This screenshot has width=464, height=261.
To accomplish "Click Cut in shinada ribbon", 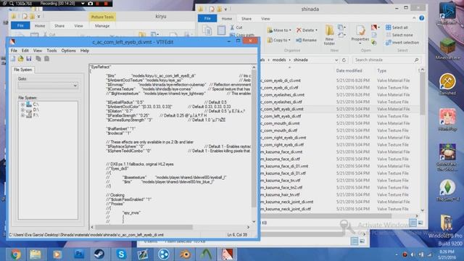I will (236, 28).
